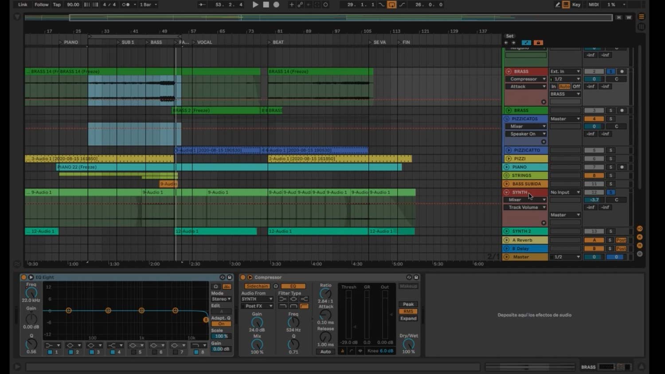Arm the PIANO track for recording

point(622,167)
